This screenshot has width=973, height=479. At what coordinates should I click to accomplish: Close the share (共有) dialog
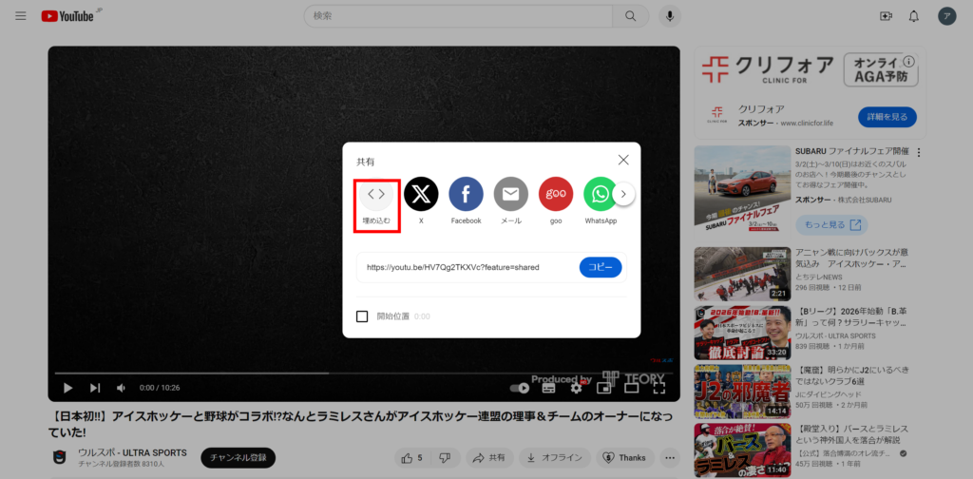pyautogui.click(x=623, y=161)
